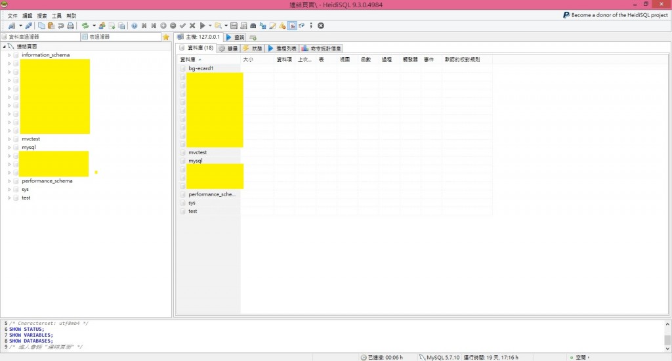The height and width of the screenshot is (361, 672).
Task: Open session manager dropdown arrow
Action: click(x=20, y=26)
